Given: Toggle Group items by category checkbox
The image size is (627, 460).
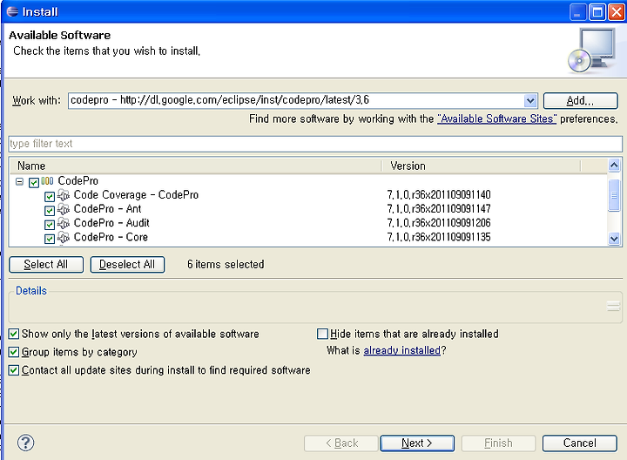Looking at the screenshot, I should tap(14, 352).
